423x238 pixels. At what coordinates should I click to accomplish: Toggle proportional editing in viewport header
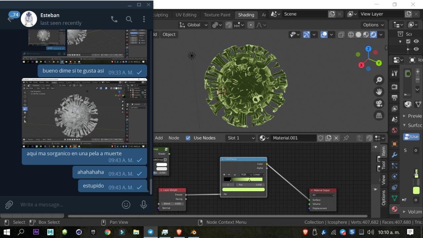(x=251, y=25)
